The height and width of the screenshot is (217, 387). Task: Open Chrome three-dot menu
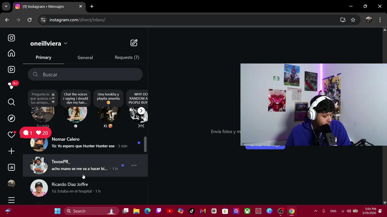click(380, 20)
